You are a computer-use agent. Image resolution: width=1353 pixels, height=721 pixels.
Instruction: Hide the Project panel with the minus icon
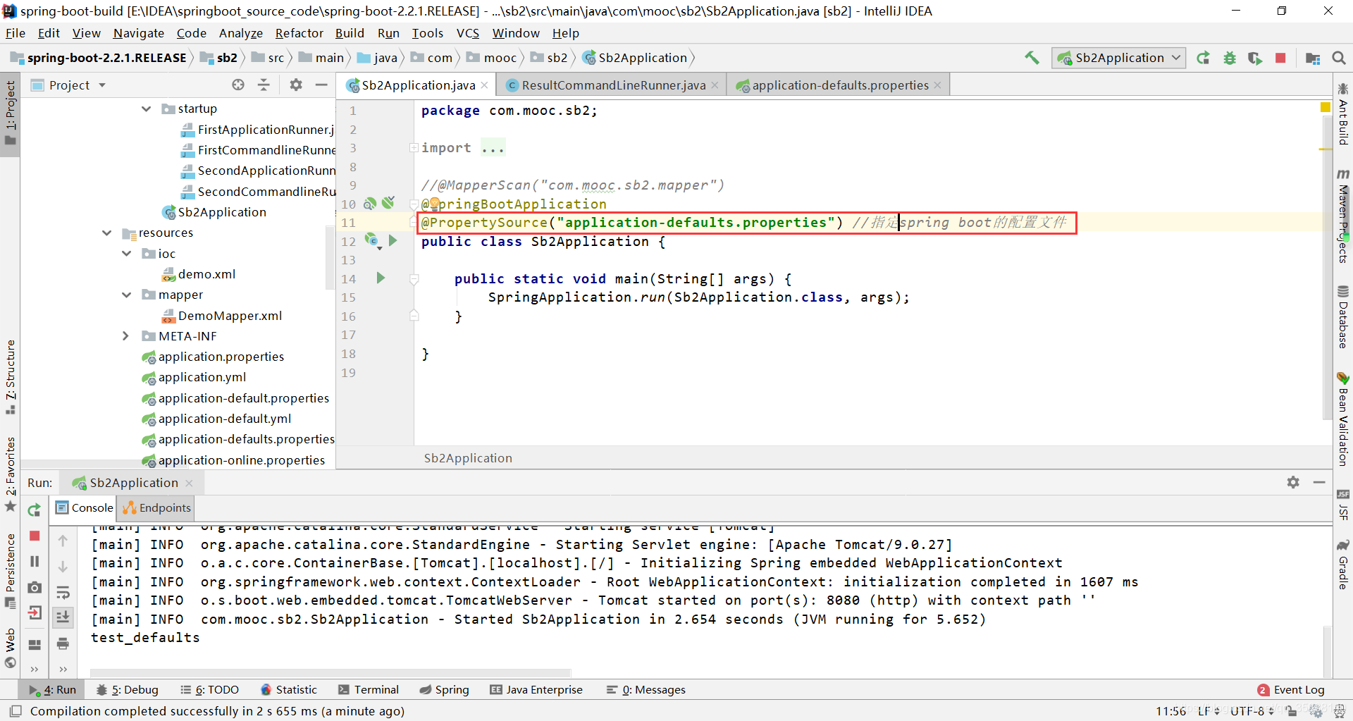pos(321,85)
